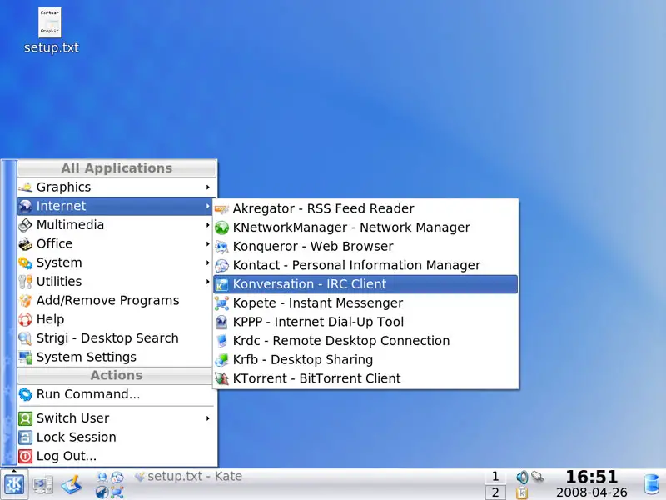Open Kopete - Instant Messenger menu entry
The width and height of the screenshot is (666, 500).
pyautogui.click(x=365, y=302)
